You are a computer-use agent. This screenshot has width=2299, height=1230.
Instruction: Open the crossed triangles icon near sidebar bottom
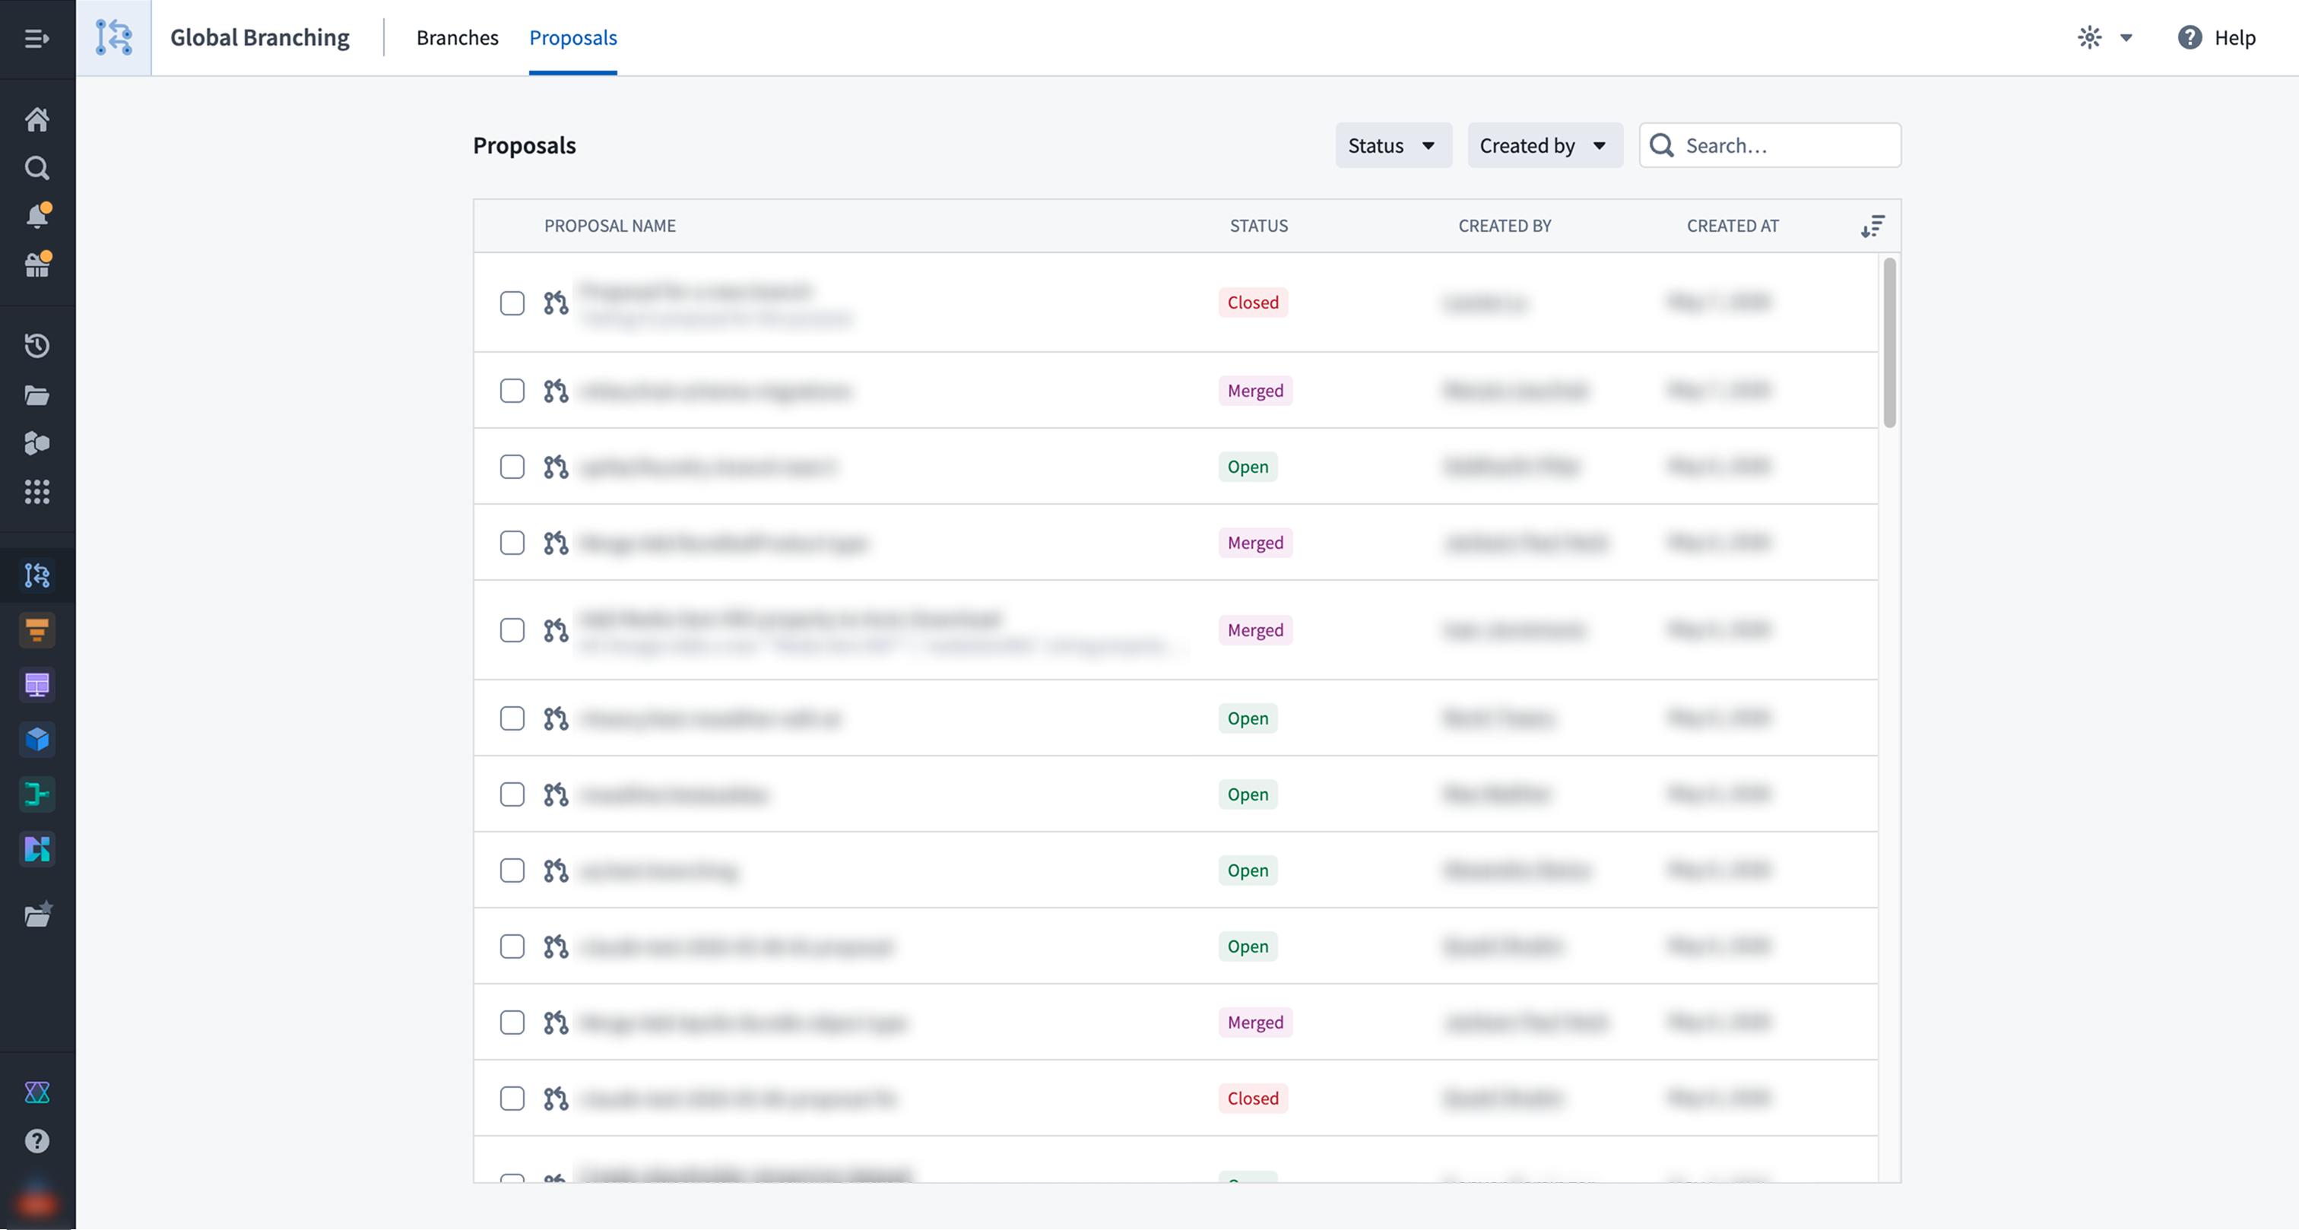click(36, 1092)
